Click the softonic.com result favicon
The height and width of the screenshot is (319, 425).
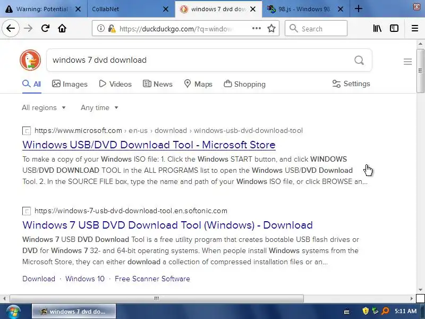coord(26,211)
